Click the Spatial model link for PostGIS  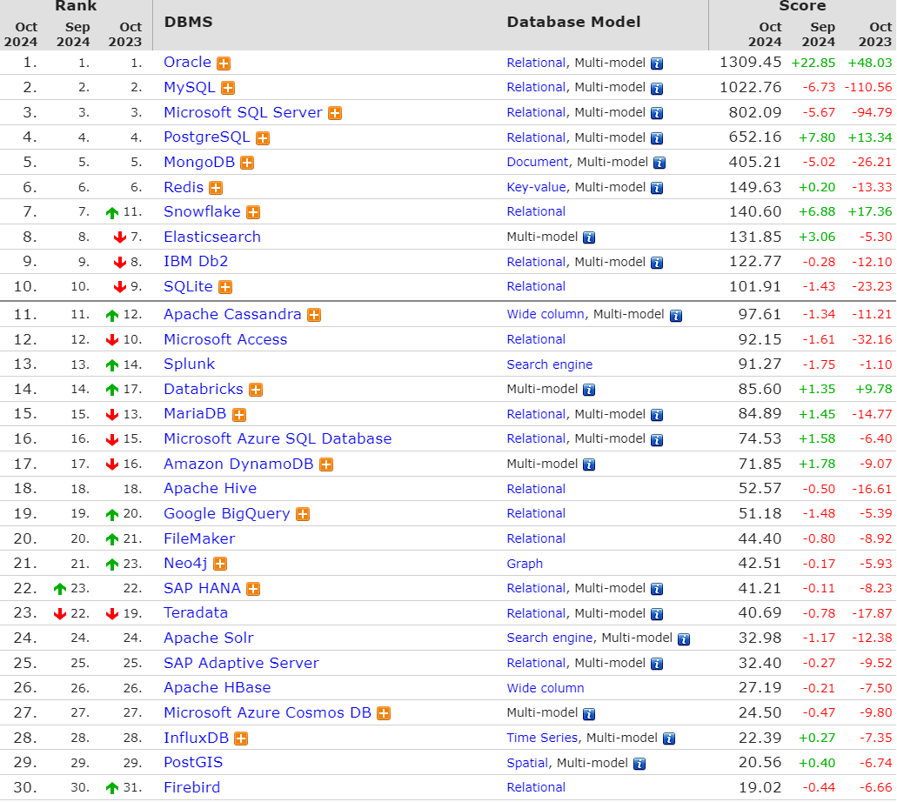(527, 763)
